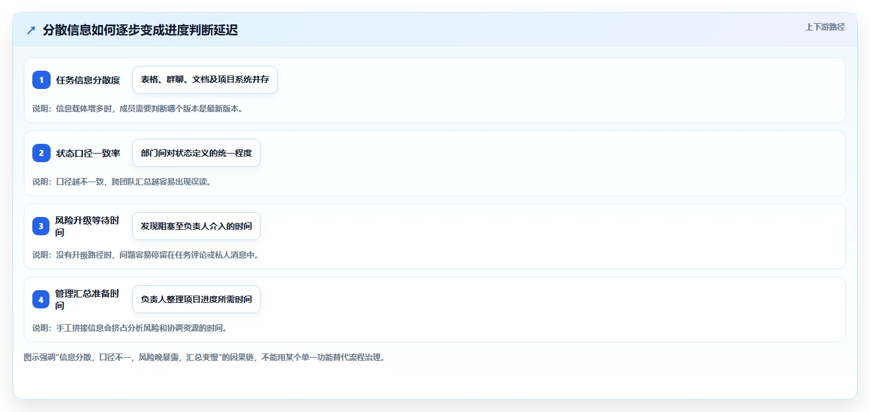Click the arrow icon beside the title
The height and width of the screenshot is (412, 870).
coord(31,30)
